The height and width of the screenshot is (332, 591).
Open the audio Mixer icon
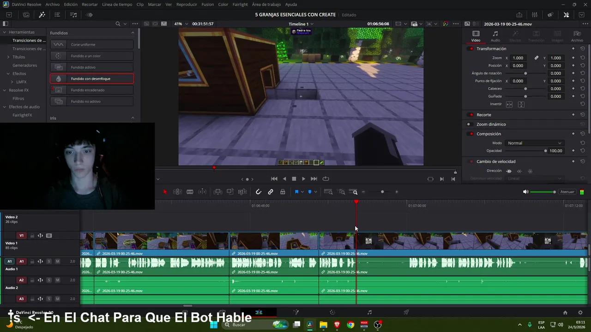[x=535, y=15]
